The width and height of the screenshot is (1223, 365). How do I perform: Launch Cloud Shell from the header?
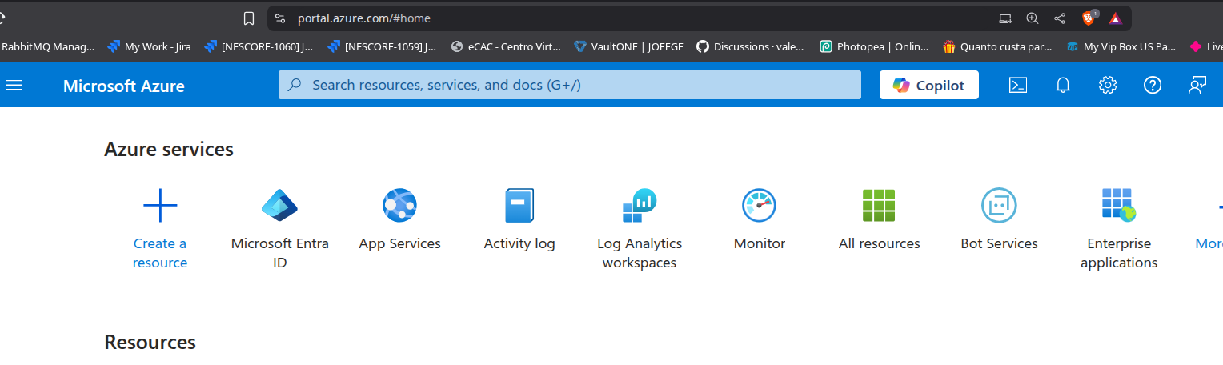(1017, 85)
